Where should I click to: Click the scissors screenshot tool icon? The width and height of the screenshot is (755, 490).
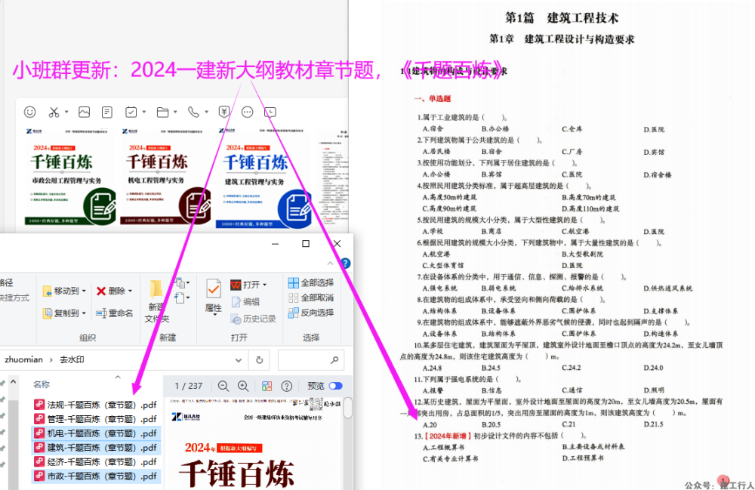(54, 112)
